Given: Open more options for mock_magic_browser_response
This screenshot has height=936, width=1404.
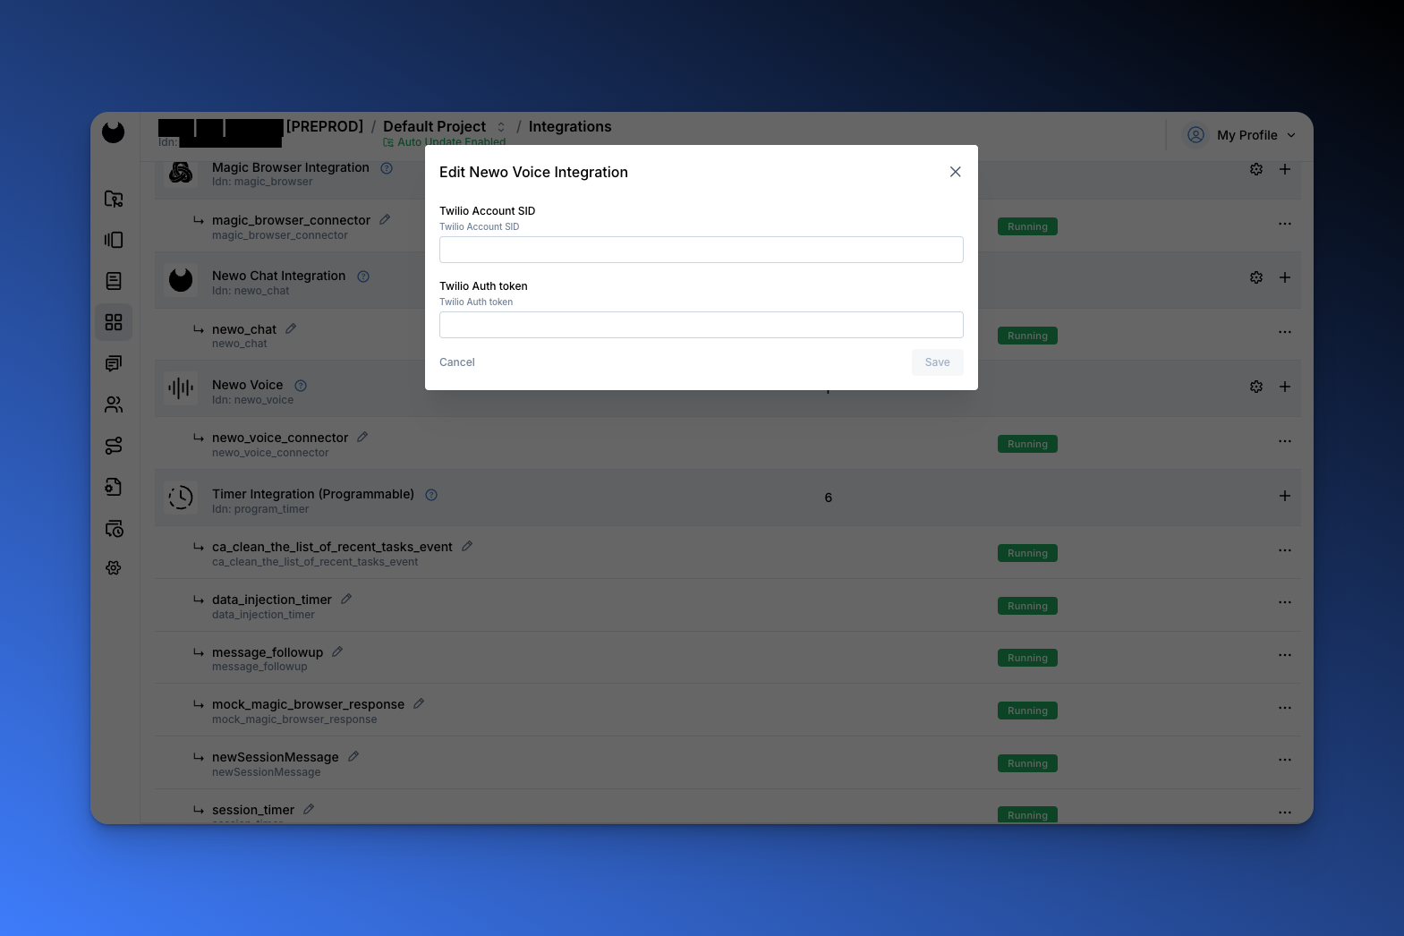Looking at the screenshot, I should click(x=1285, y=708).
